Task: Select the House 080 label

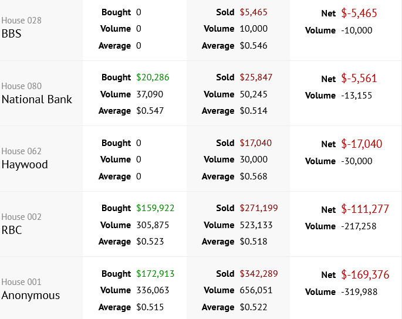Action: pyautogui.click(x=21, y=86)
